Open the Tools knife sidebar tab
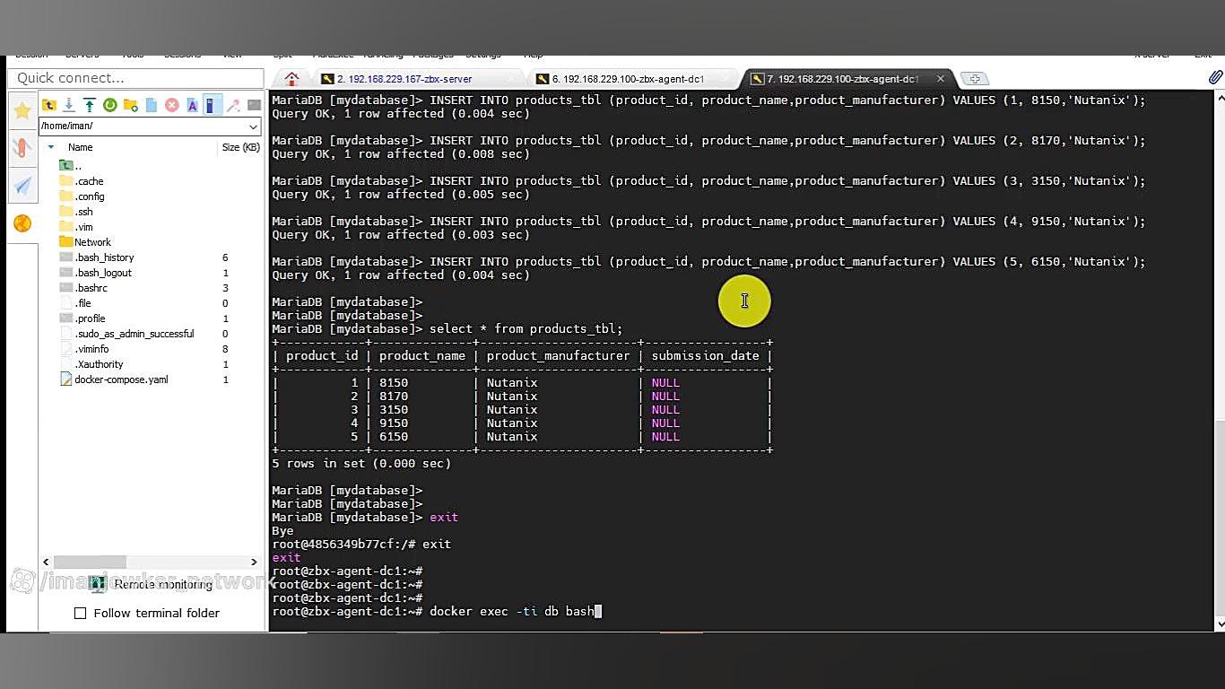Viewport: 1225px width, 689px height. (x=22, y=148)
